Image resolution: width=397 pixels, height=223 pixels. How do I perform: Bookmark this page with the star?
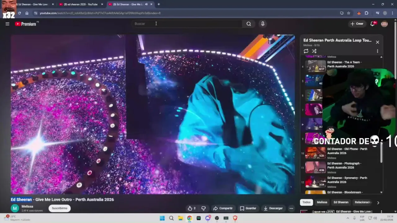pyautogui.click(x=349, y=13)
